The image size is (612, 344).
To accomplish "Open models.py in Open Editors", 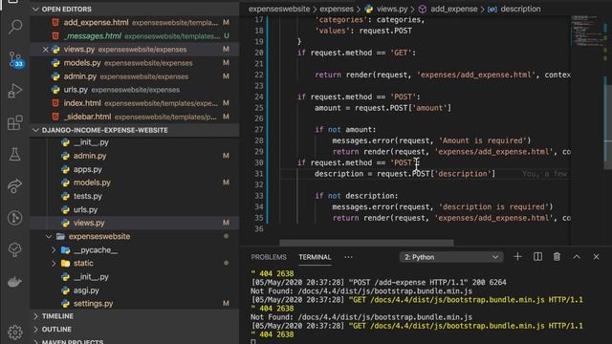I will [x=135, y=63].
